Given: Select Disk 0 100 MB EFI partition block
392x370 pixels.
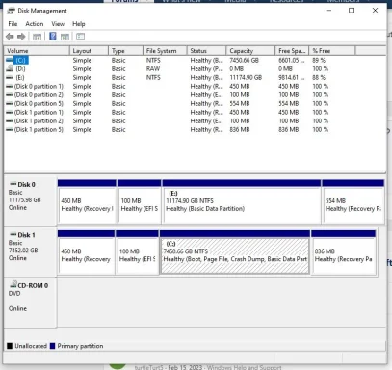Looking at the screenshot, I should 140,201.
